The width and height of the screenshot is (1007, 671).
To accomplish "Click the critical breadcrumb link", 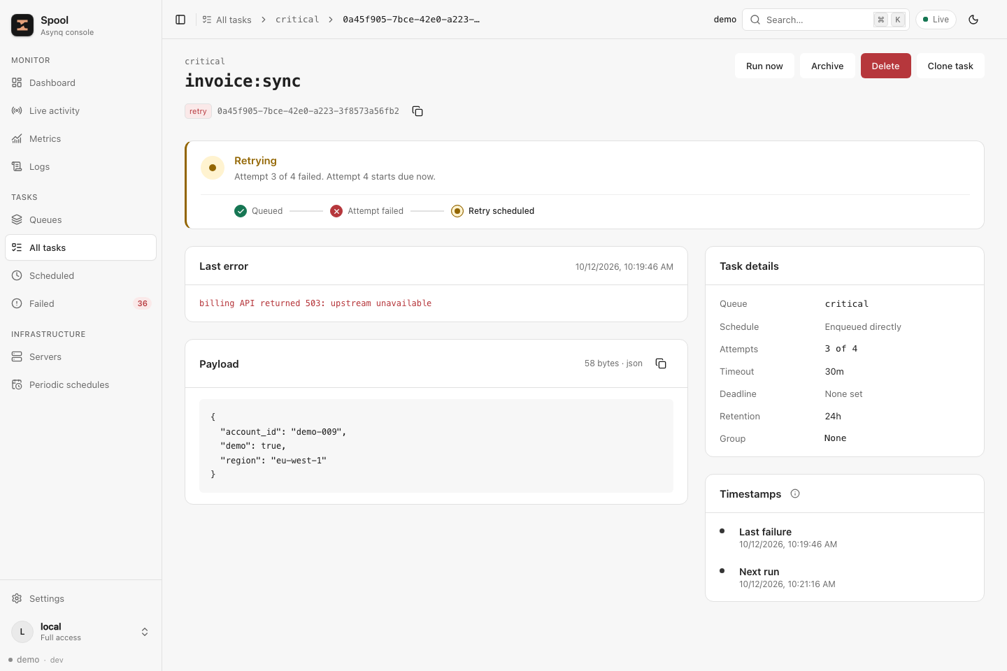I will coord(297,20).
